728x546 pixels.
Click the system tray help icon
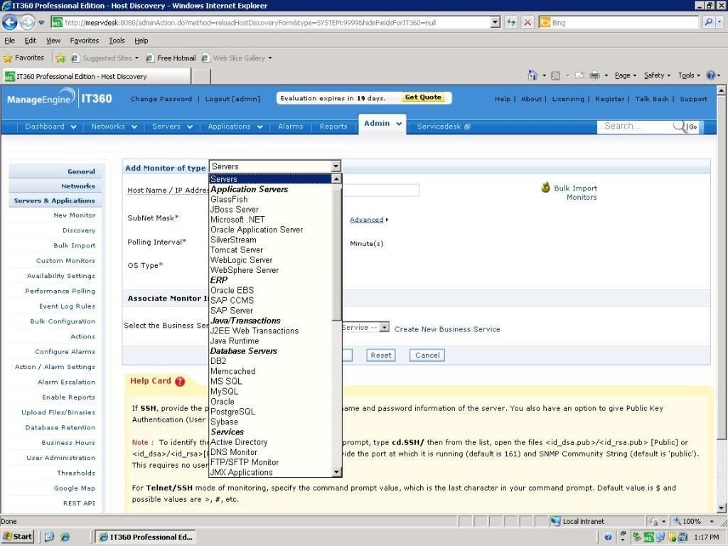[608, 537]
